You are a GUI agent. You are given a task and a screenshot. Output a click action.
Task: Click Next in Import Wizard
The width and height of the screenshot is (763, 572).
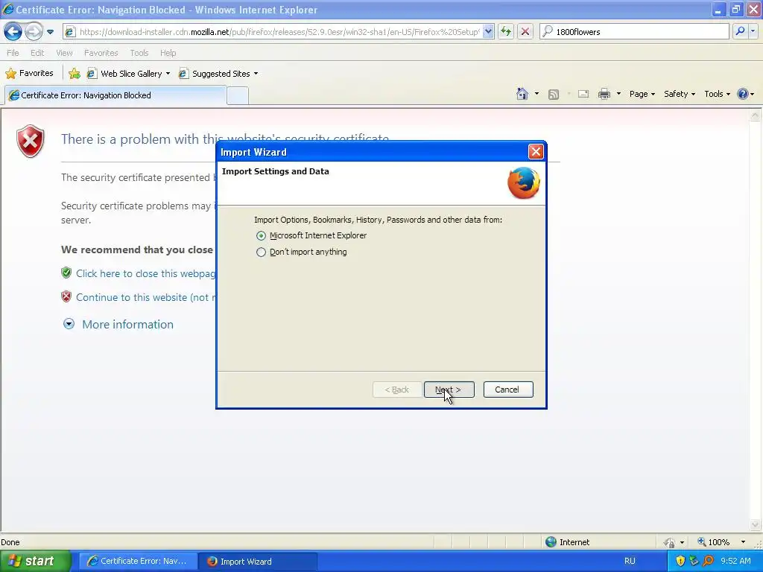(x=449, y=390)
